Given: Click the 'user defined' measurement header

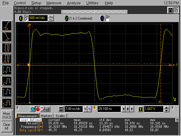Looking at the screenshot, I should click(x=31, y=120).
